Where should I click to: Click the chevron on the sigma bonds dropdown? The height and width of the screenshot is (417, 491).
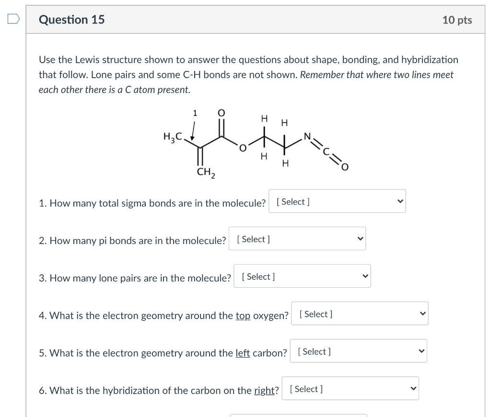(399, 200)
